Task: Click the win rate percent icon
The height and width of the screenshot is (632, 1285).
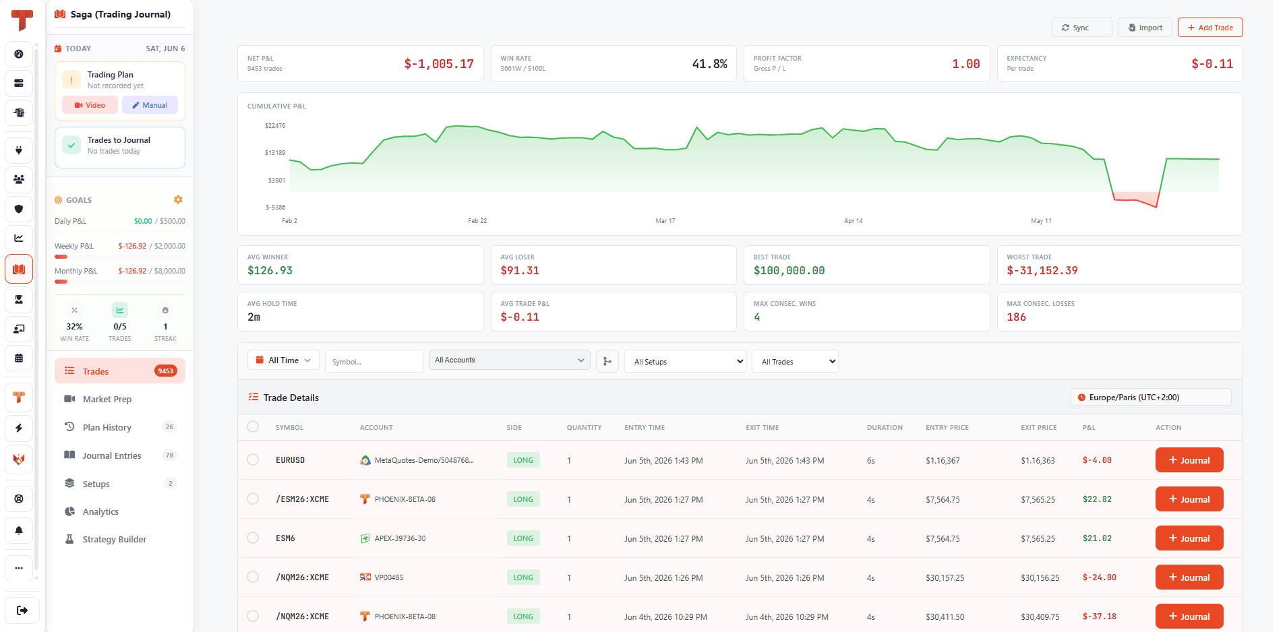Action: point(75,310)
